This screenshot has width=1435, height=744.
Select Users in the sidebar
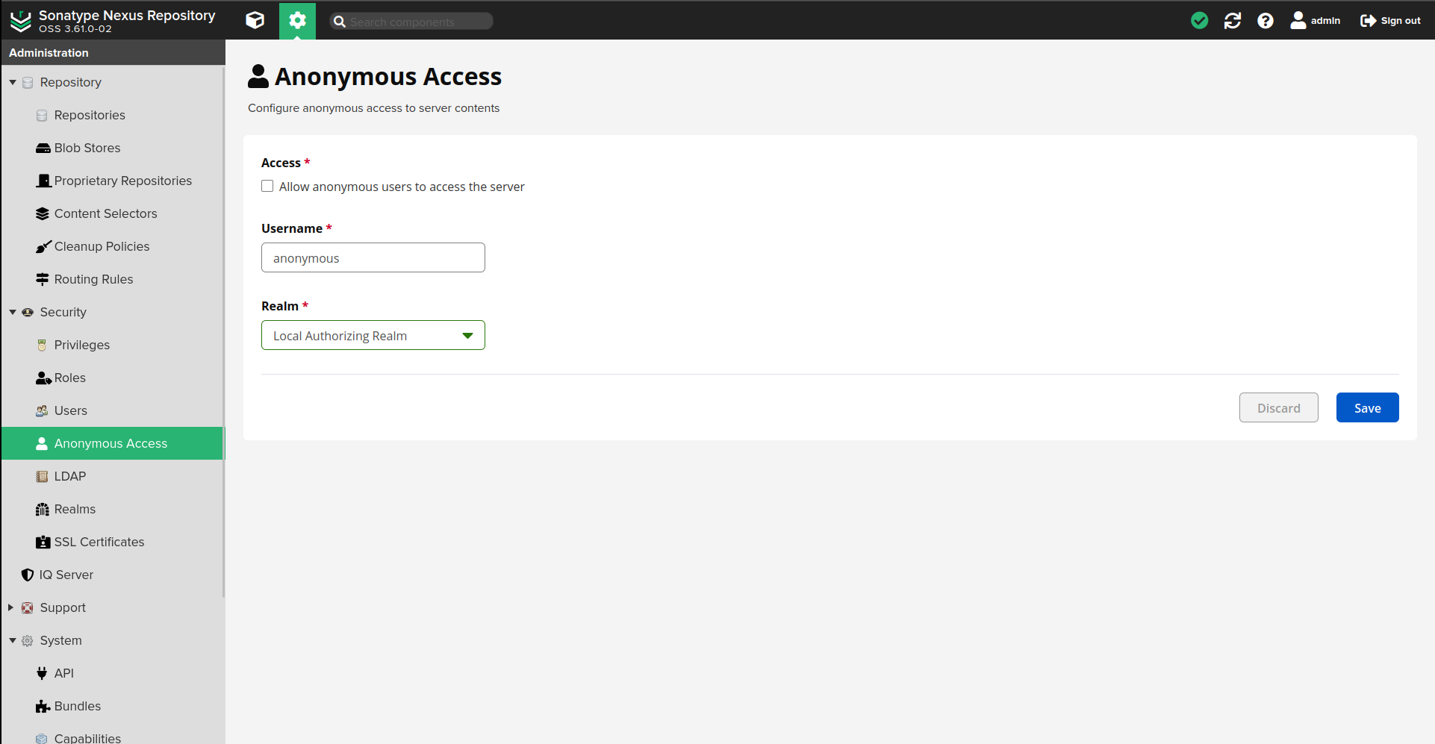tap(70, 410)
